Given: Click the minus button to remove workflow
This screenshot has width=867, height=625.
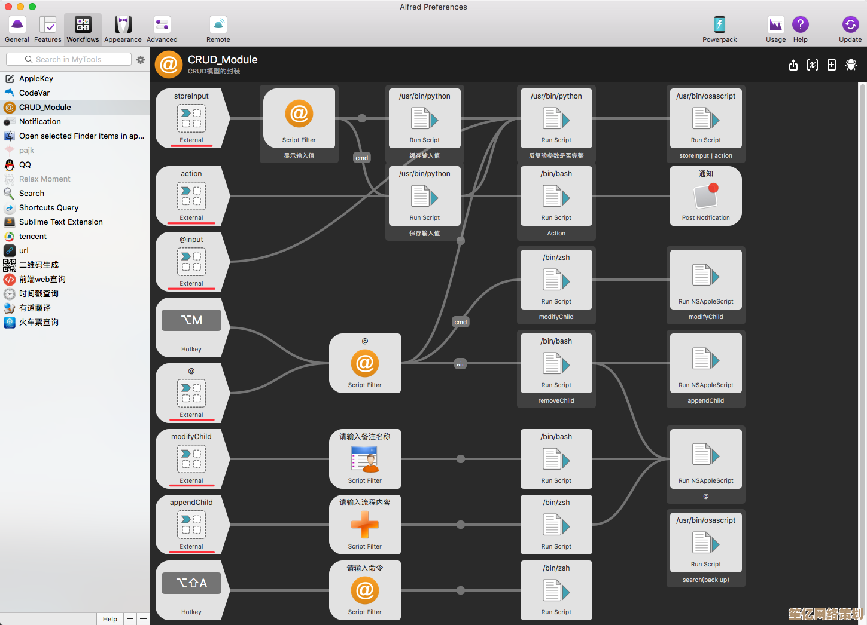Looking at the screenshot, I should (144, 619).
